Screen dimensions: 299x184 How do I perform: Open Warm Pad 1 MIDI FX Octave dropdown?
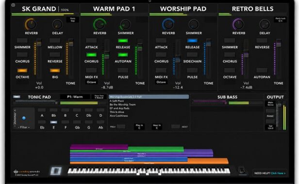(x=91, y=82)
